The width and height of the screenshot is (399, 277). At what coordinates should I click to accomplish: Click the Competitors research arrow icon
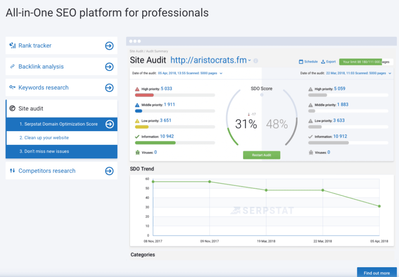click(109, 171)
